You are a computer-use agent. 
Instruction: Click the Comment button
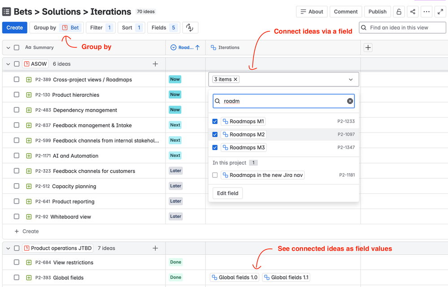(x=346, y=12)
